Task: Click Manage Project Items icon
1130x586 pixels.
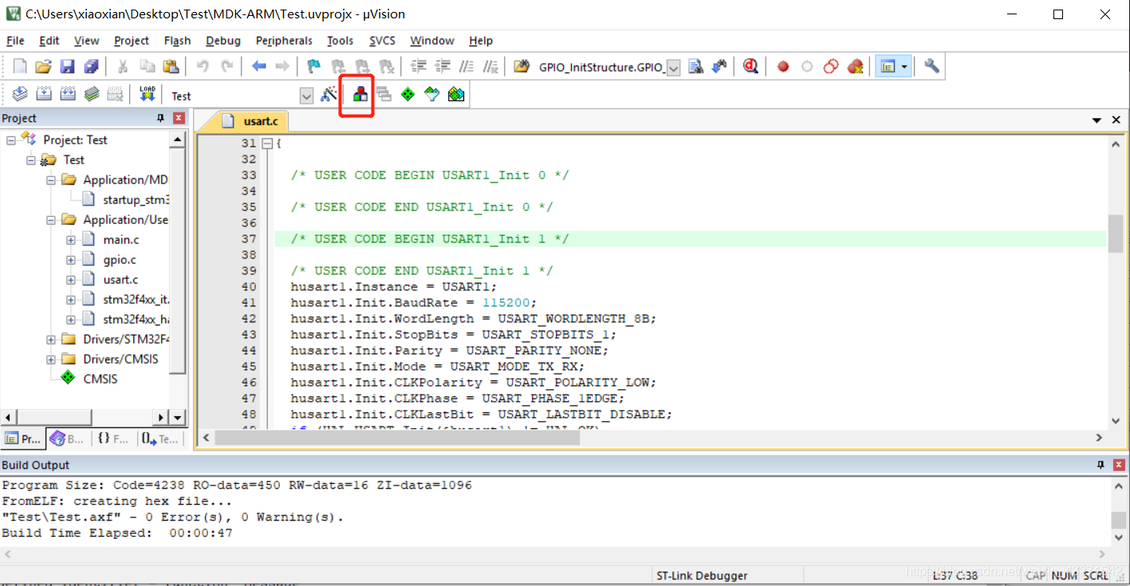Action: point(360,95)
